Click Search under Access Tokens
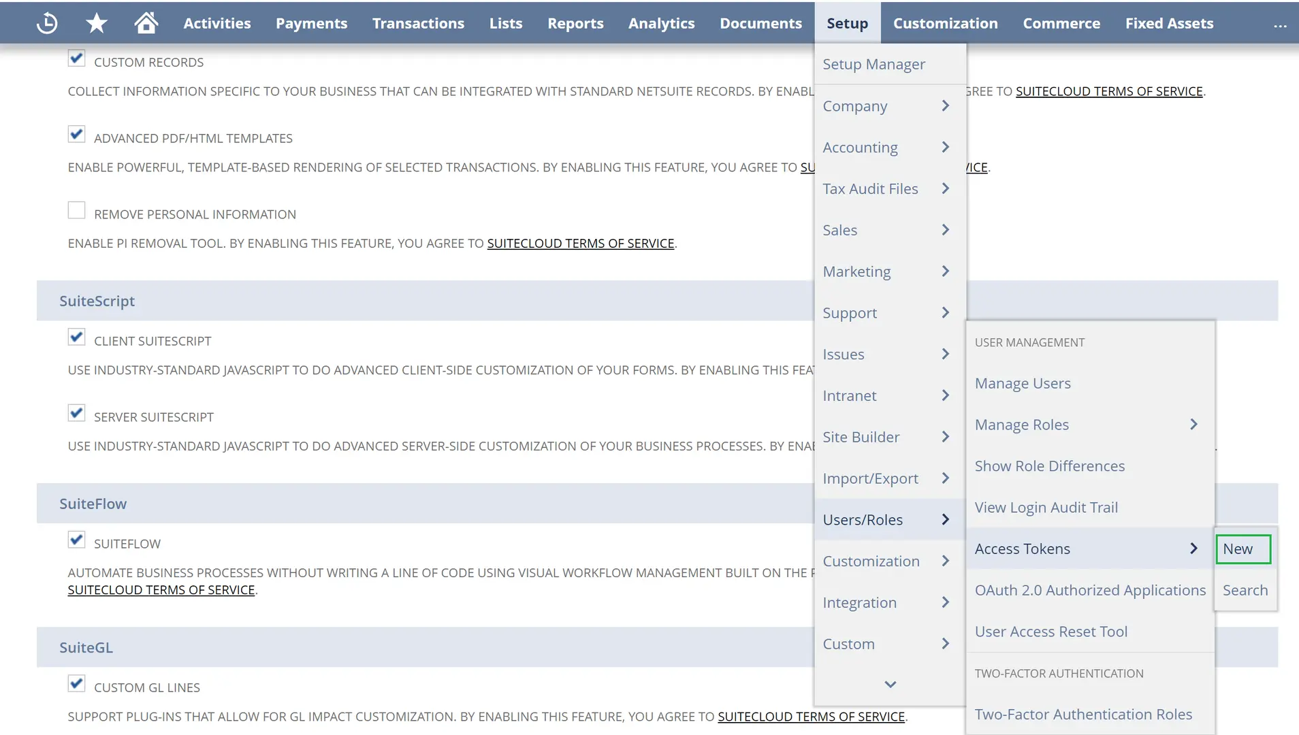Screen dimensions: 1299x735 tap(1245, 590)
